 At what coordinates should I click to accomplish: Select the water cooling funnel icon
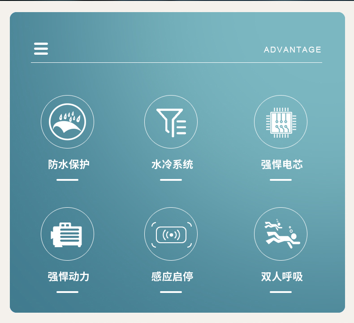pos(171,122)
